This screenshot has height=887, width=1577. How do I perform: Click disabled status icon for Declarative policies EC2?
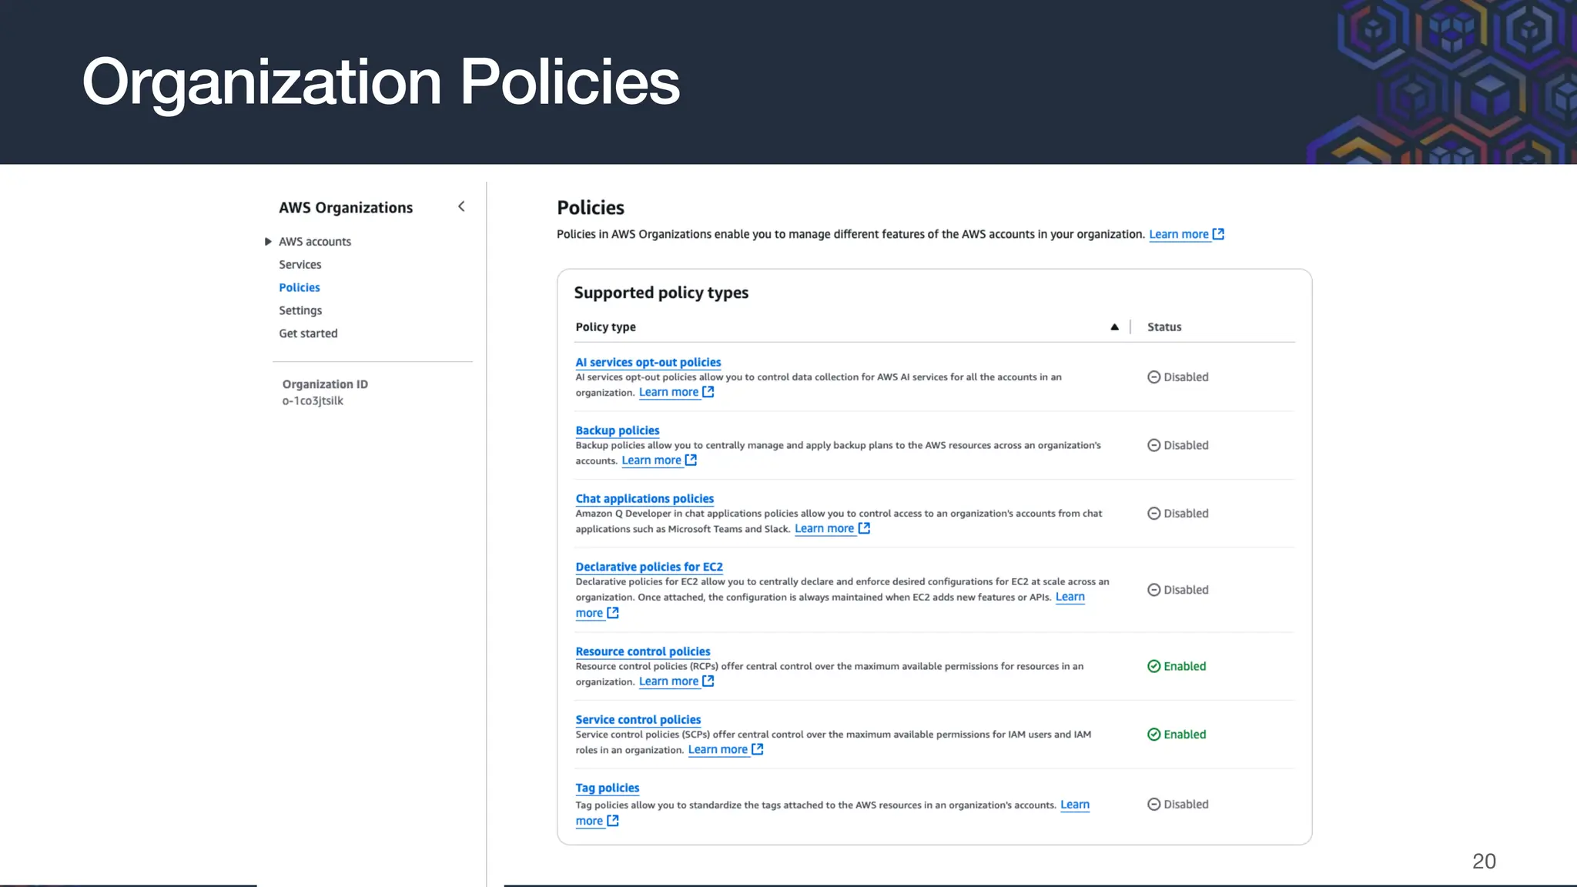1153,590
